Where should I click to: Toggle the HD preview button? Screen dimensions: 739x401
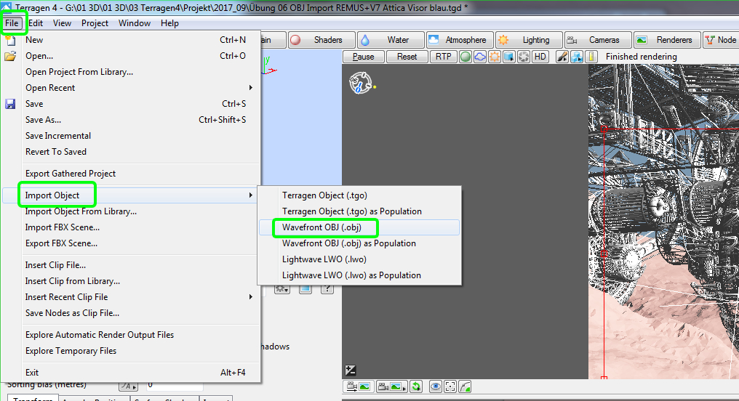click(x=540, y=57)
